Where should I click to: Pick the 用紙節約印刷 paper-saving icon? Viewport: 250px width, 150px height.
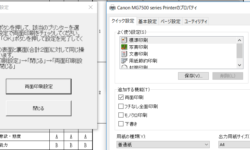point(124,60)
